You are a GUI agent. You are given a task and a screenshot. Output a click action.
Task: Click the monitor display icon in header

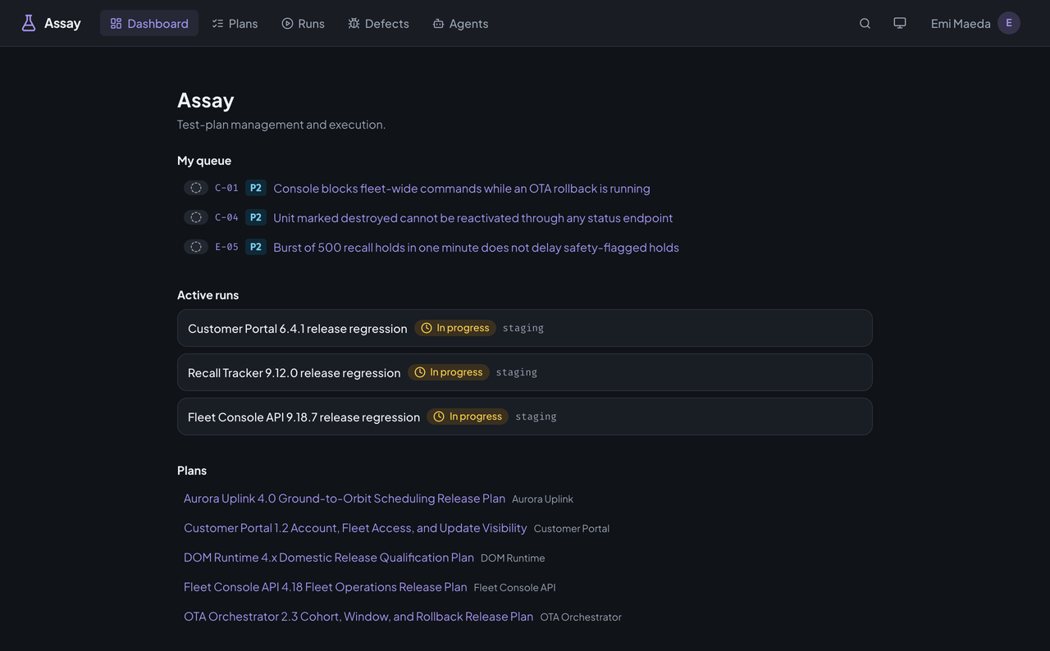point(900,23)
